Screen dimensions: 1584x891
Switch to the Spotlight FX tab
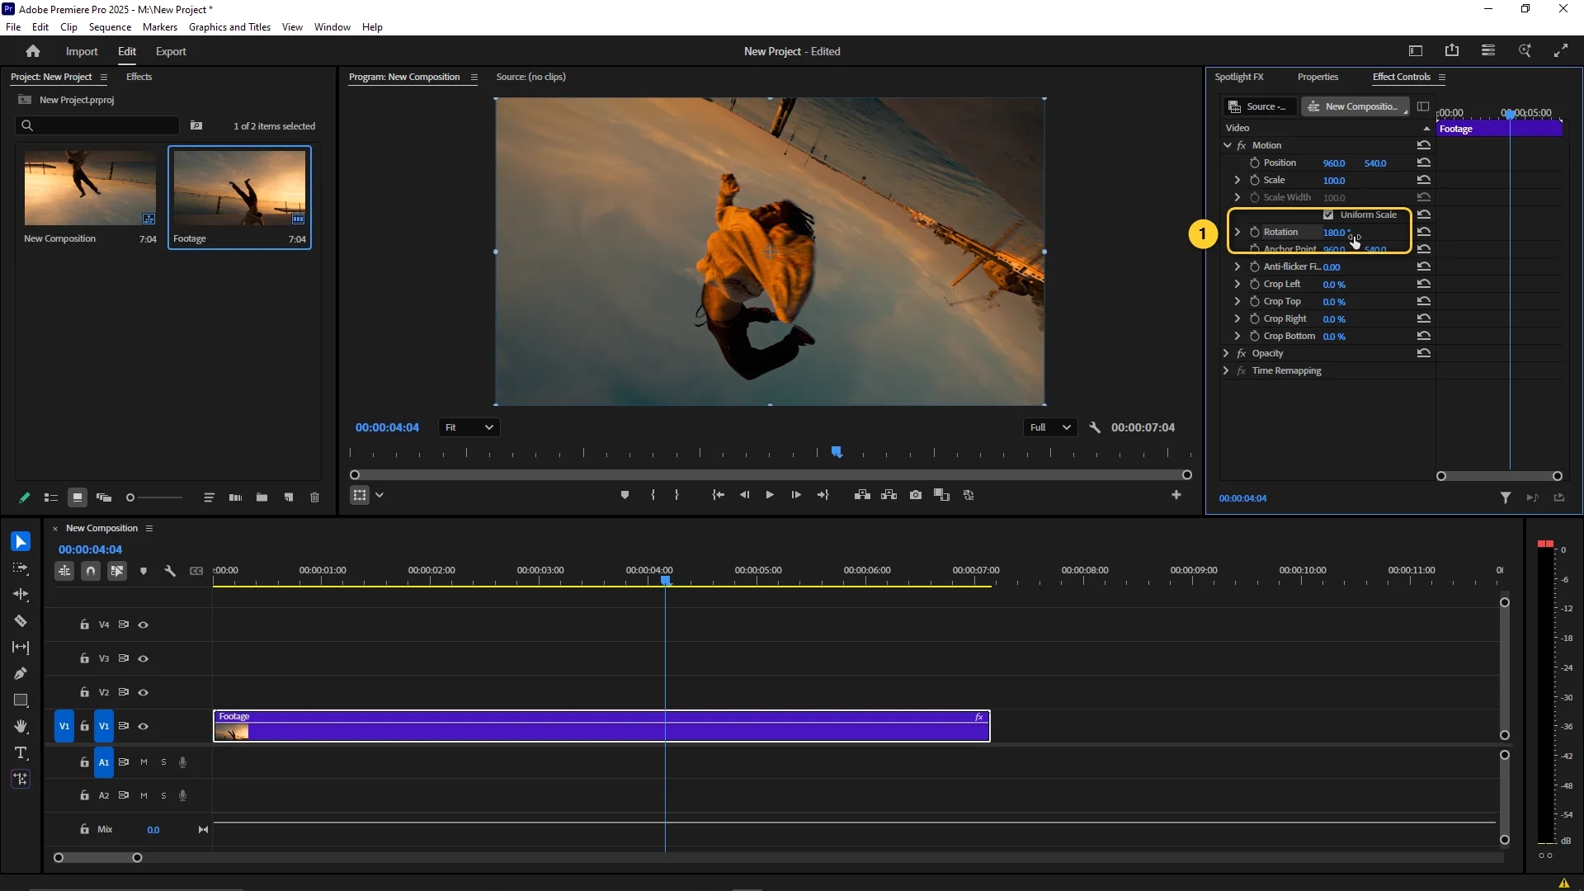coord(1238,77)
